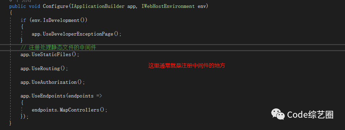Click the WeChat logo icon in watermark
Image resolution: width=345 pixels, height=130 pixels.
tap(278, 115)
